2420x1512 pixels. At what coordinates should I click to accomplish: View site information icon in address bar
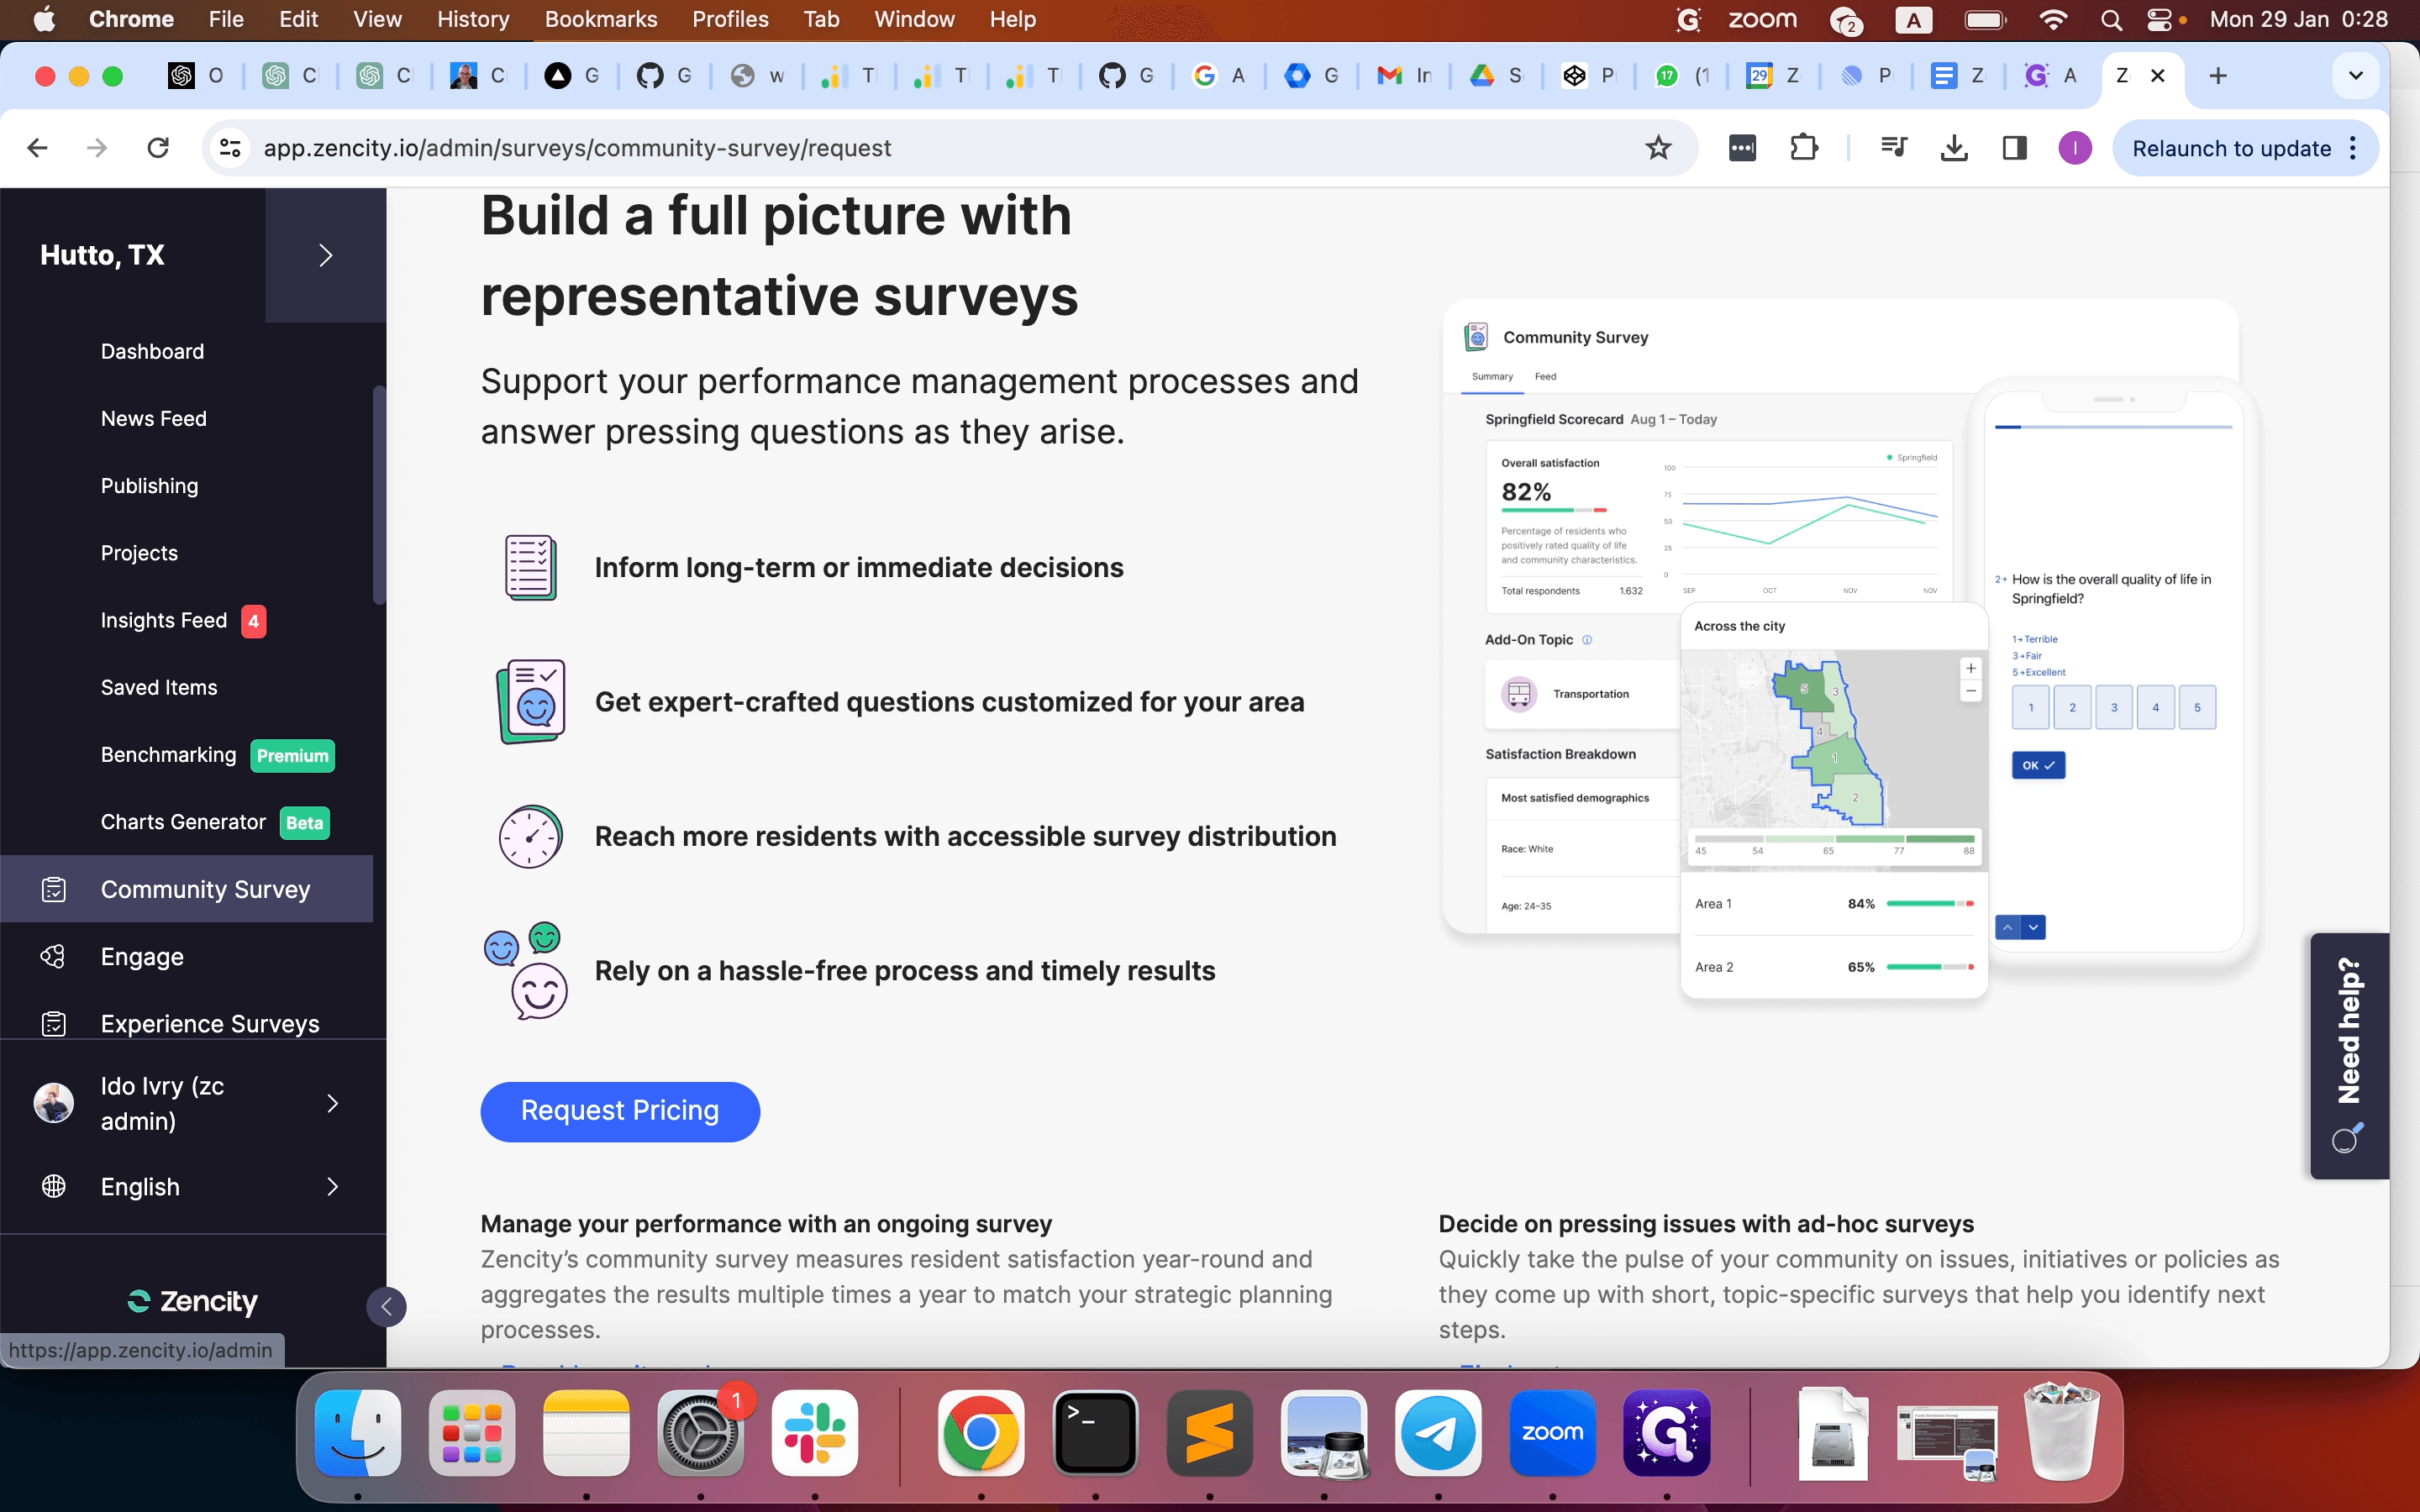[x=230, y=148]
